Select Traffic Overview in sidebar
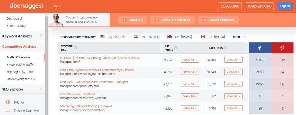Image resolution: width=296 pixels, height=115 pixels. click(x=18, y=57)
